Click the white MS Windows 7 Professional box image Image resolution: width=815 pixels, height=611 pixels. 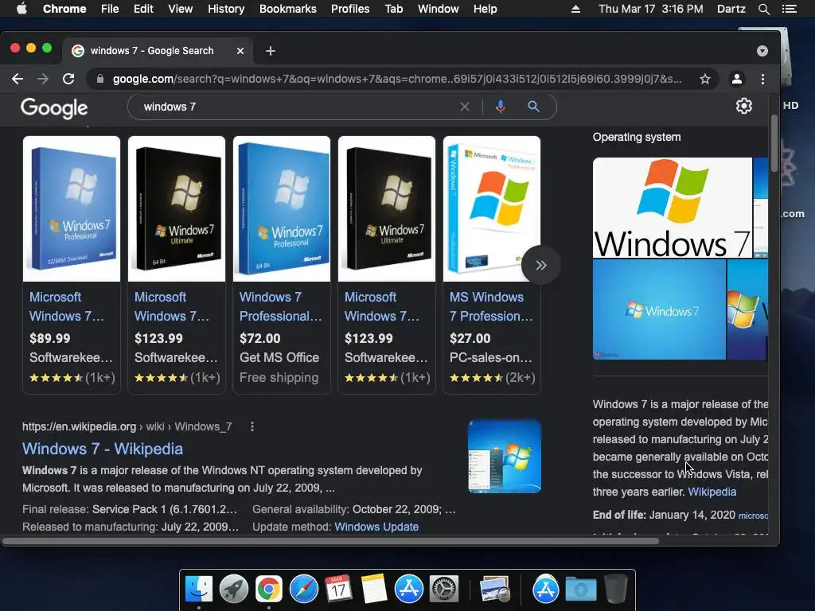click(492, 209)
